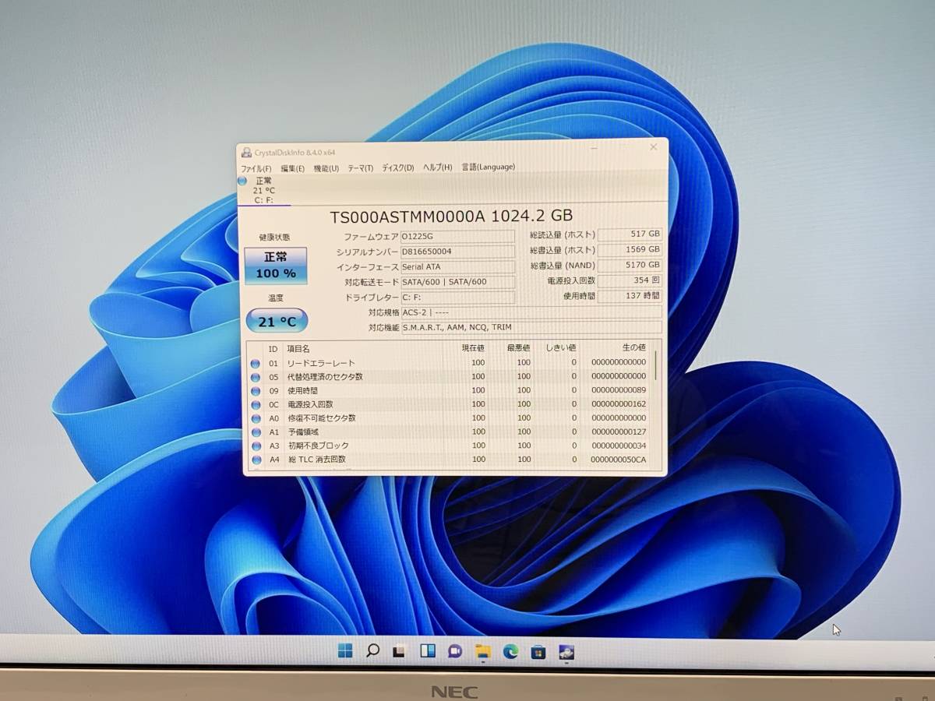
Task: Click status orb for attribute 01
Action: [x=256, y=364]
